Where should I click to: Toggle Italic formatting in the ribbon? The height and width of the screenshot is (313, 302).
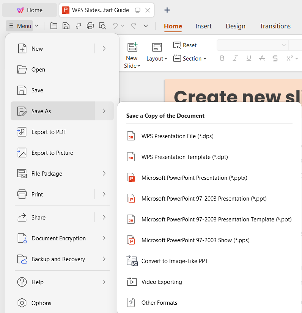click(235, 58)
